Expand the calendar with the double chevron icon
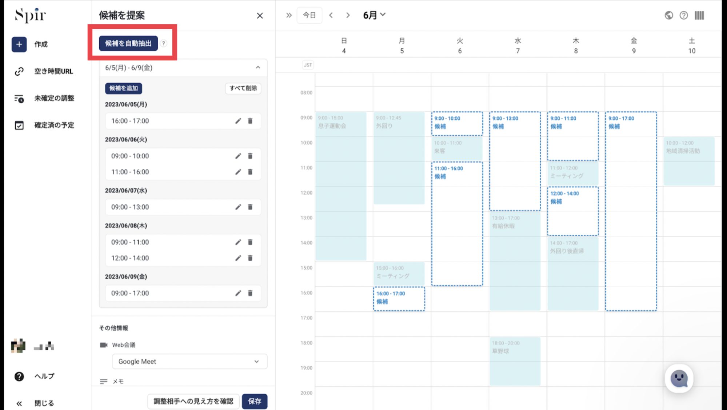The image size is (727, 410). click(289, 15)
